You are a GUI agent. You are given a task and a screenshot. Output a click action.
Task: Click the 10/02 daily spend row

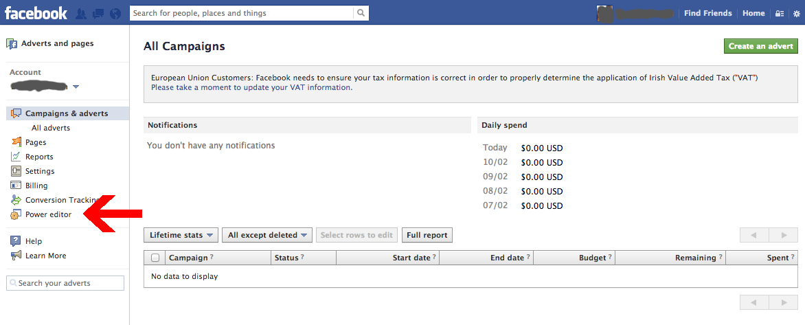[x=523, y=163]
